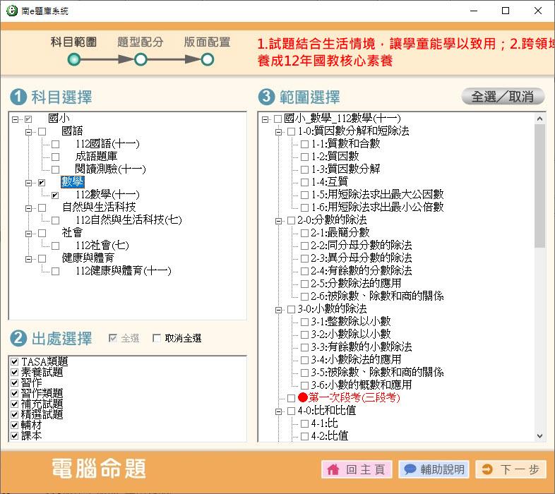Uncheck the TASA類題 source checkbox

pyautogui.click(x=14, y=362)
